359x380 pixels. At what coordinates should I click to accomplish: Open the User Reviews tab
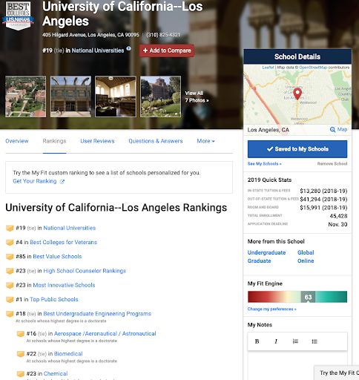[x=97, y=141]
